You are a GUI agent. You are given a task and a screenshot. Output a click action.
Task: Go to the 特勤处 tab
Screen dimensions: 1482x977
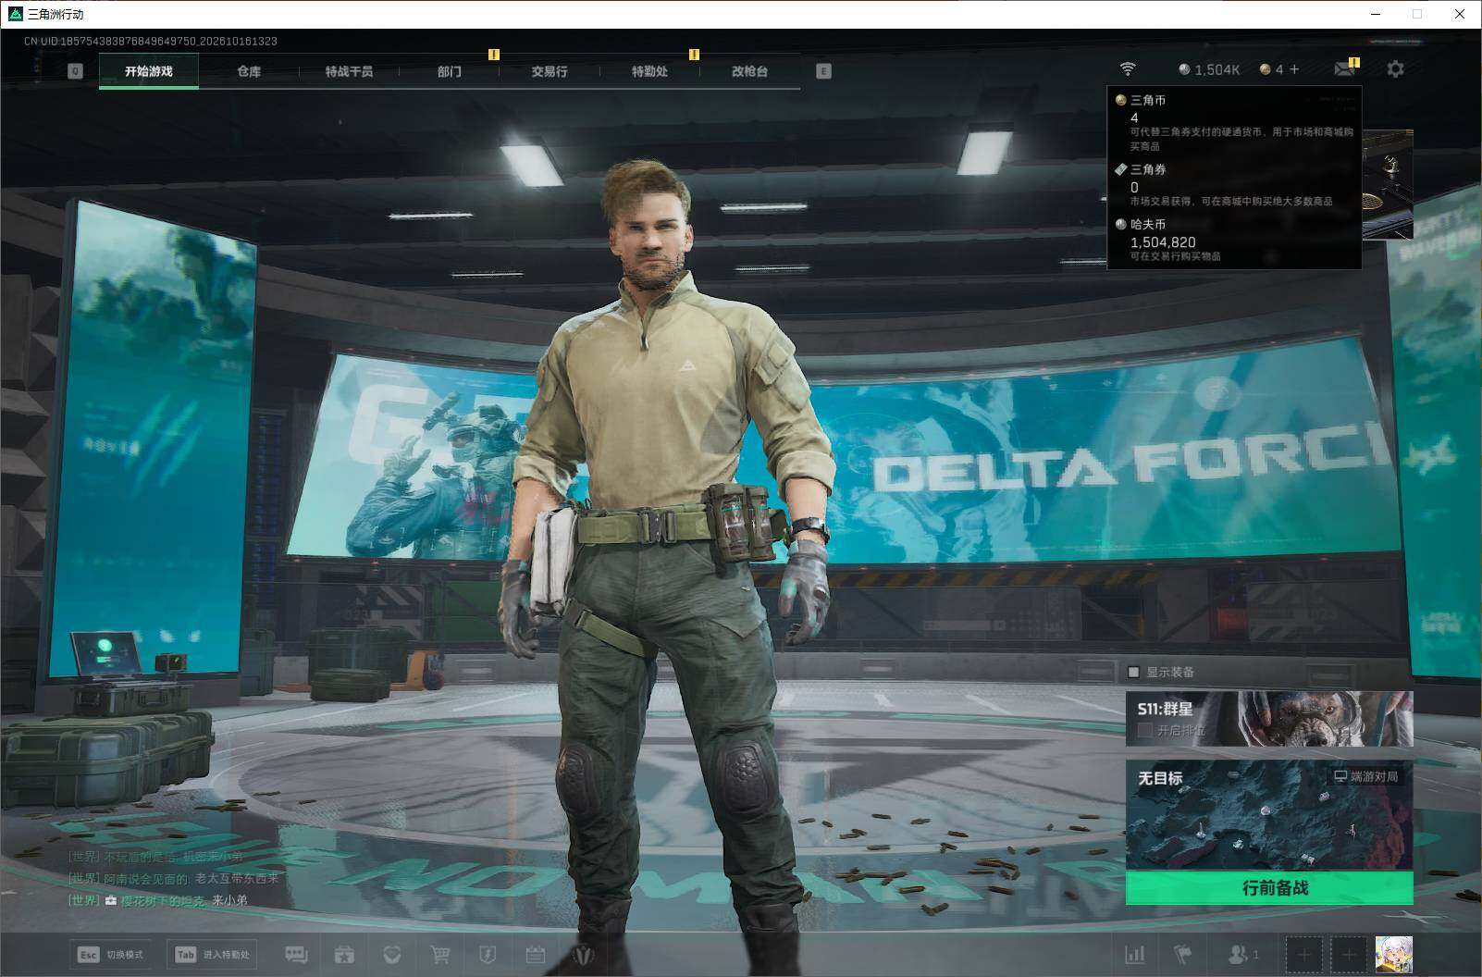coord(649,71)
